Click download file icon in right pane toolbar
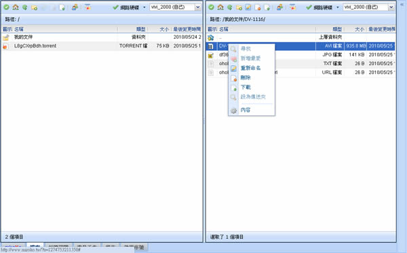Viewport: 407px width, 253px height. click(267, 7)
